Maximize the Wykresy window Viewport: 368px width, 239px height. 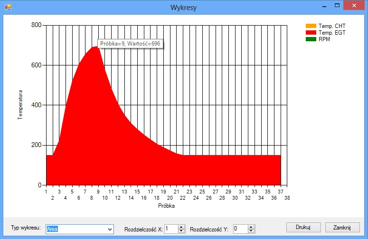337,6
